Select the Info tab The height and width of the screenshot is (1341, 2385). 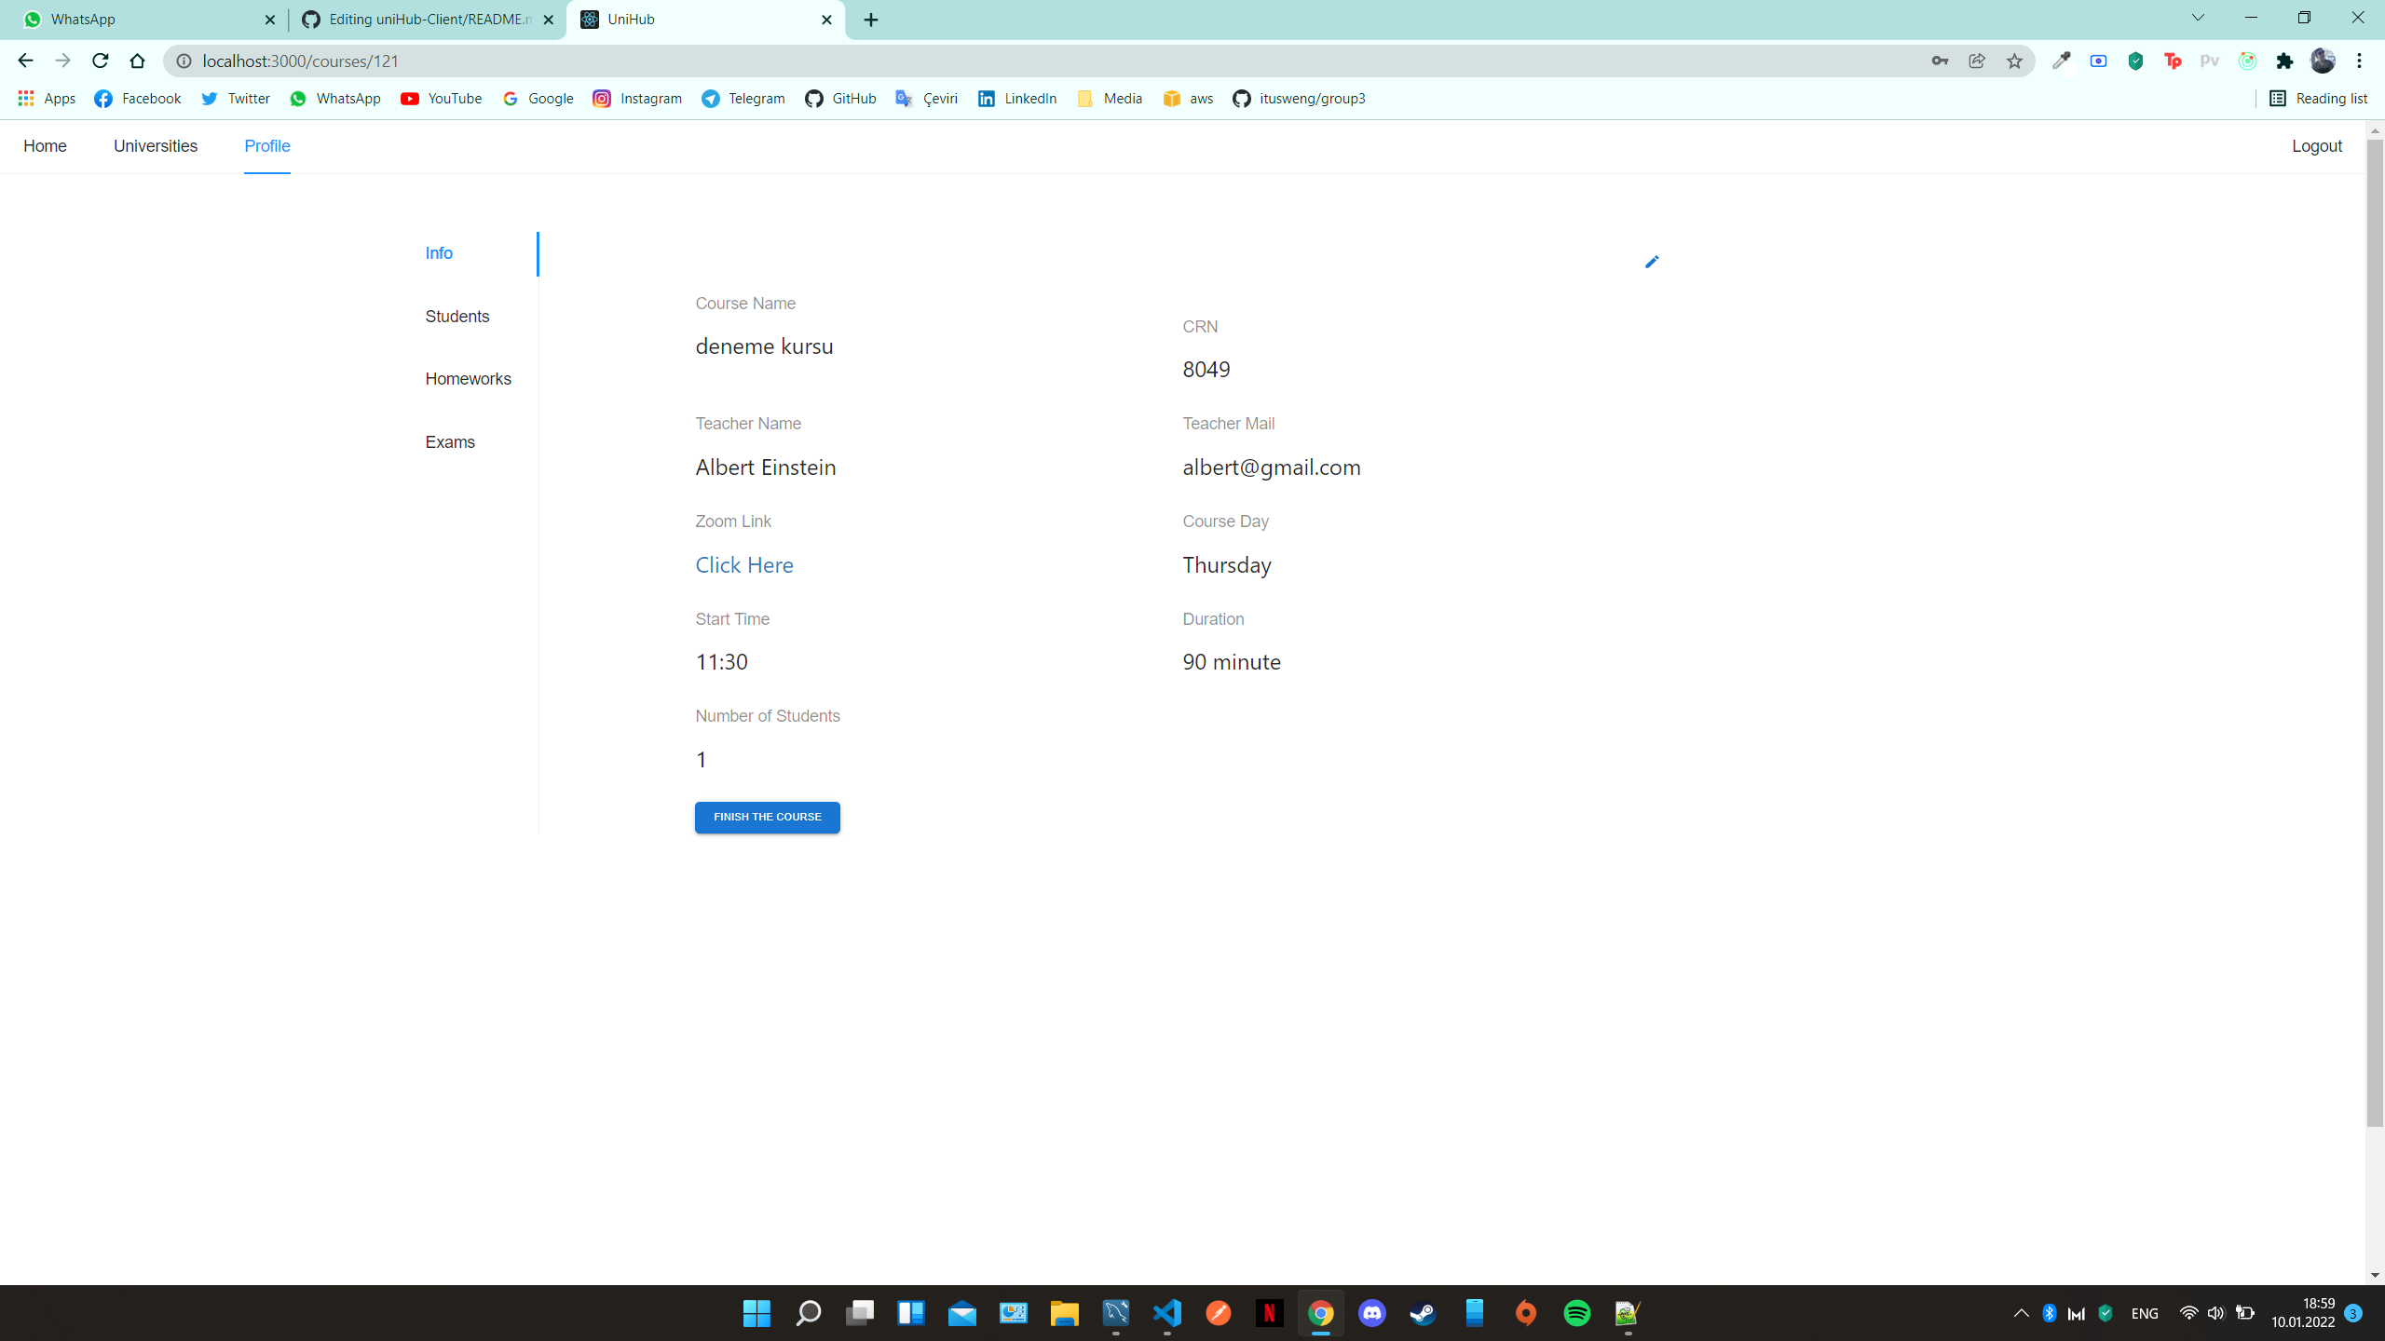(440, 253)
